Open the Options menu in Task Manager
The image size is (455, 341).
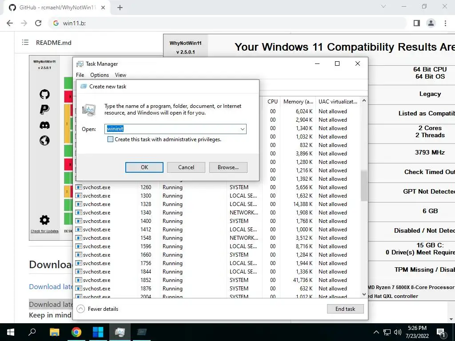100,75
